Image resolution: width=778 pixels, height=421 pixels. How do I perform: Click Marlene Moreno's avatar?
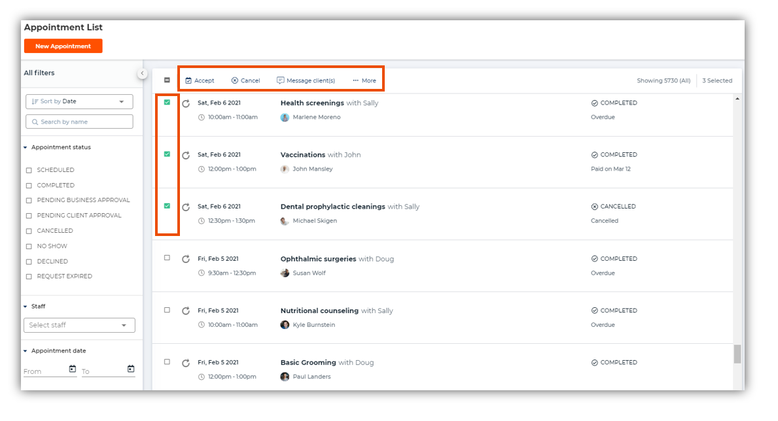click(x=285, y=118)
